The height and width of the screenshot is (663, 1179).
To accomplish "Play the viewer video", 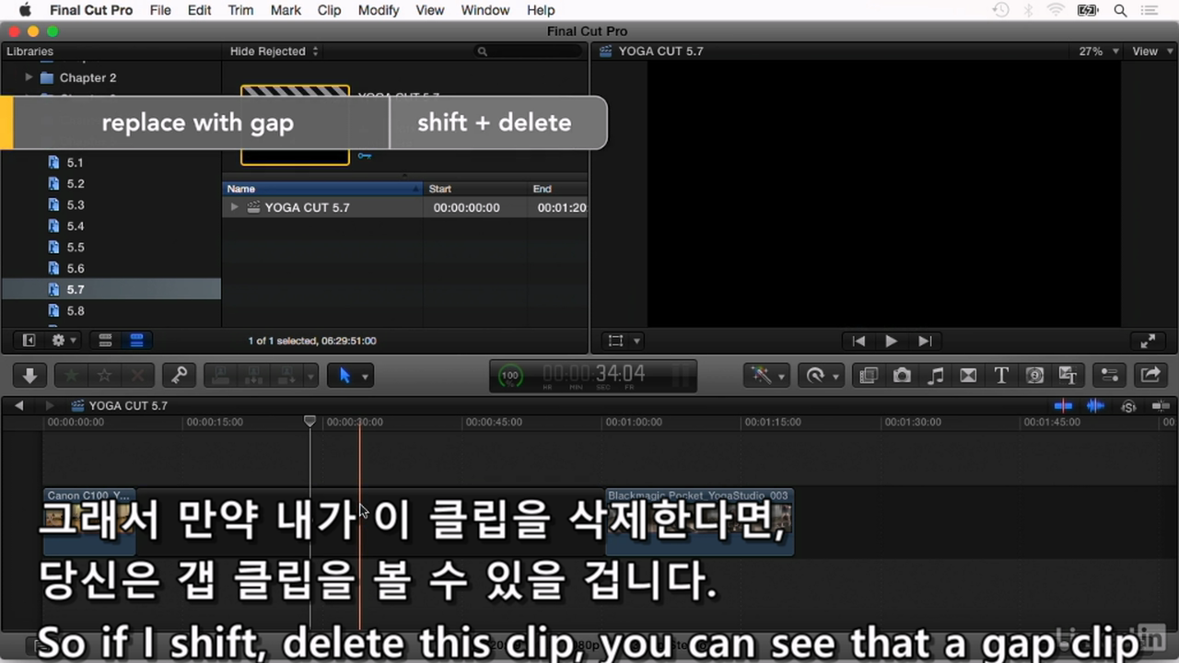I will point(891,341).
